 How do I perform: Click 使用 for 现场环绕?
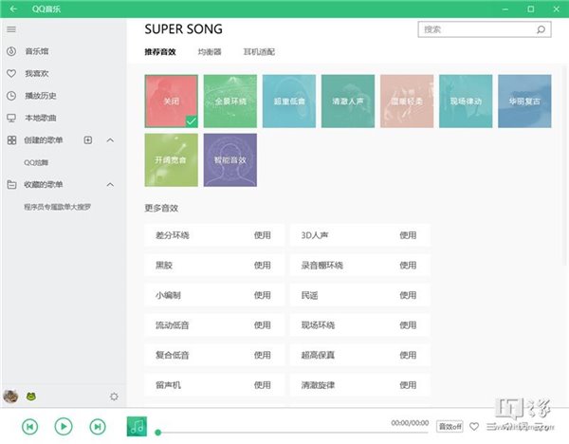[x=408, y=325]
